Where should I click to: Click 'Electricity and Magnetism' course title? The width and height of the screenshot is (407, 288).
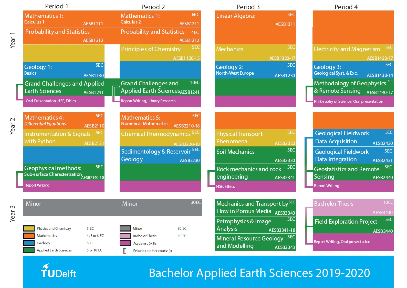(x=347, y=49)
